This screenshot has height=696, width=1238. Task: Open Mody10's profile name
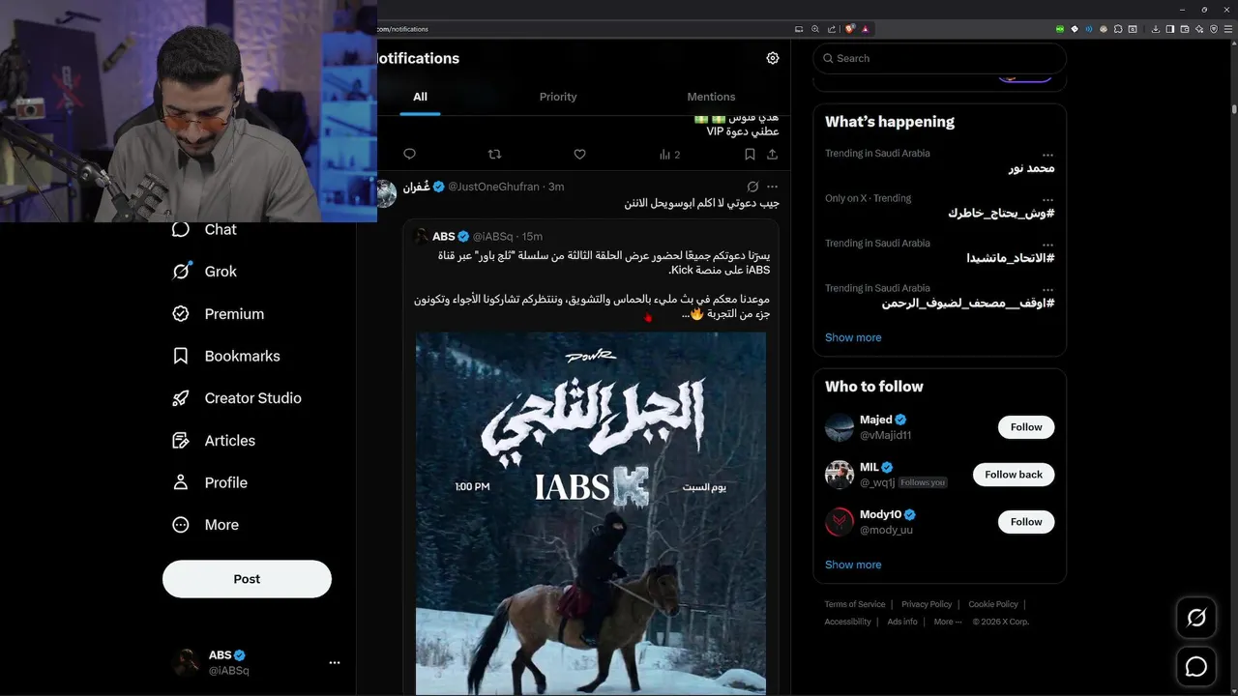880,514
